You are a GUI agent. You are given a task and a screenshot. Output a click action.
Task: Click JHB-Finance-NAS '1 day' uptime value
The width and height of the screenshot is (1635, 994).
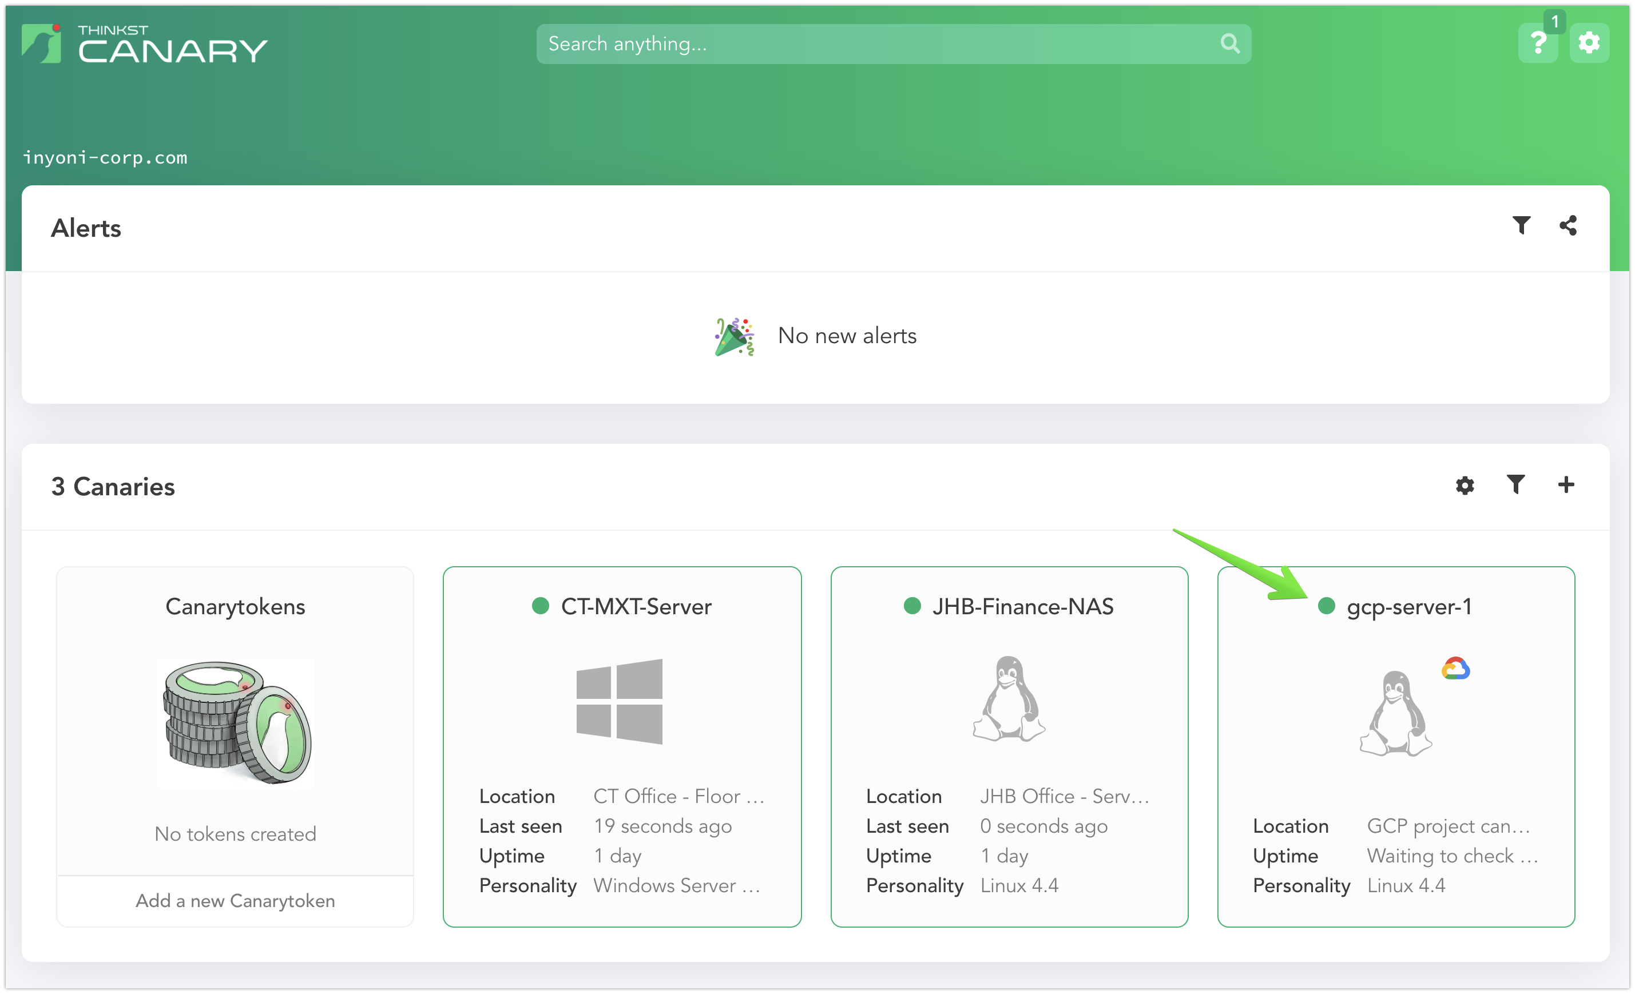(1004, 856)
